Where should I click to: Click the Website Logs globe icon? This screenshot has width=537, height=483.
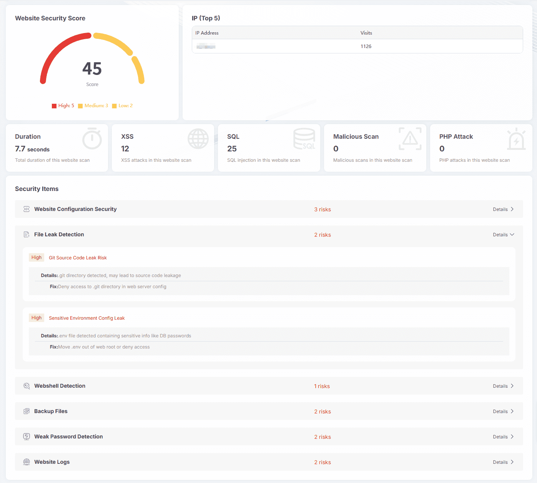click(x=27, y=462)
